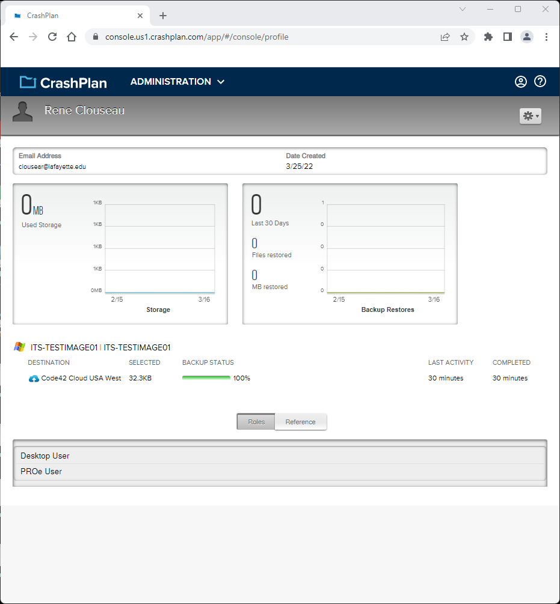The width and height of the screenshot is (560, 604).
Task: Click the Storage chart graph area
Action: click(159, 249)
